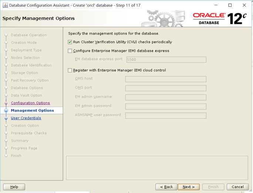Click the Creation Option step
The image size is (253, 193).
25,126
